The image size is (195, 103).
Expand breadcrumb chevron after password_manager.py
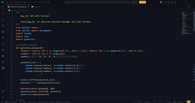(x=28, y=10)
